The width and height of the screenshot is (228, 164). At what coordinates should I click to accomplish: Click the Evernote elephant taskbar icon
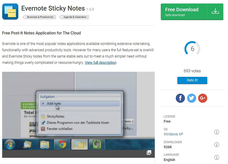coord(97,144)
